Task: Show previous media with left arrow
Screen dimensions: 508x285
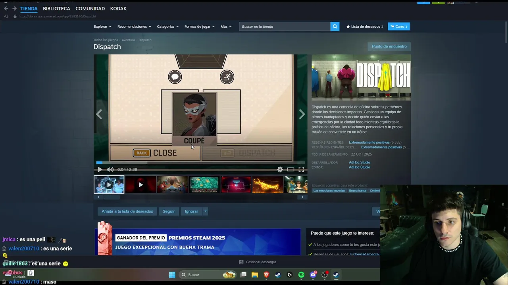Action: (99, 114)
